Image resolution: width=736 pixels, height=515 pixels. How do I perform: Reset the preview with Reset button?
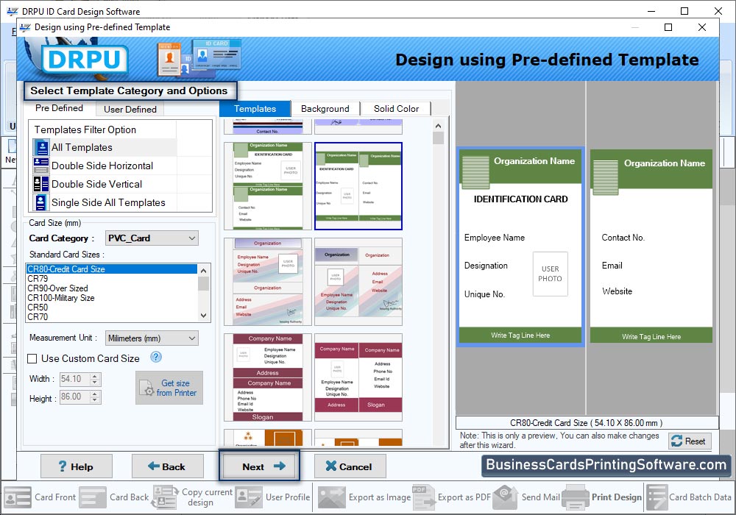690,441
